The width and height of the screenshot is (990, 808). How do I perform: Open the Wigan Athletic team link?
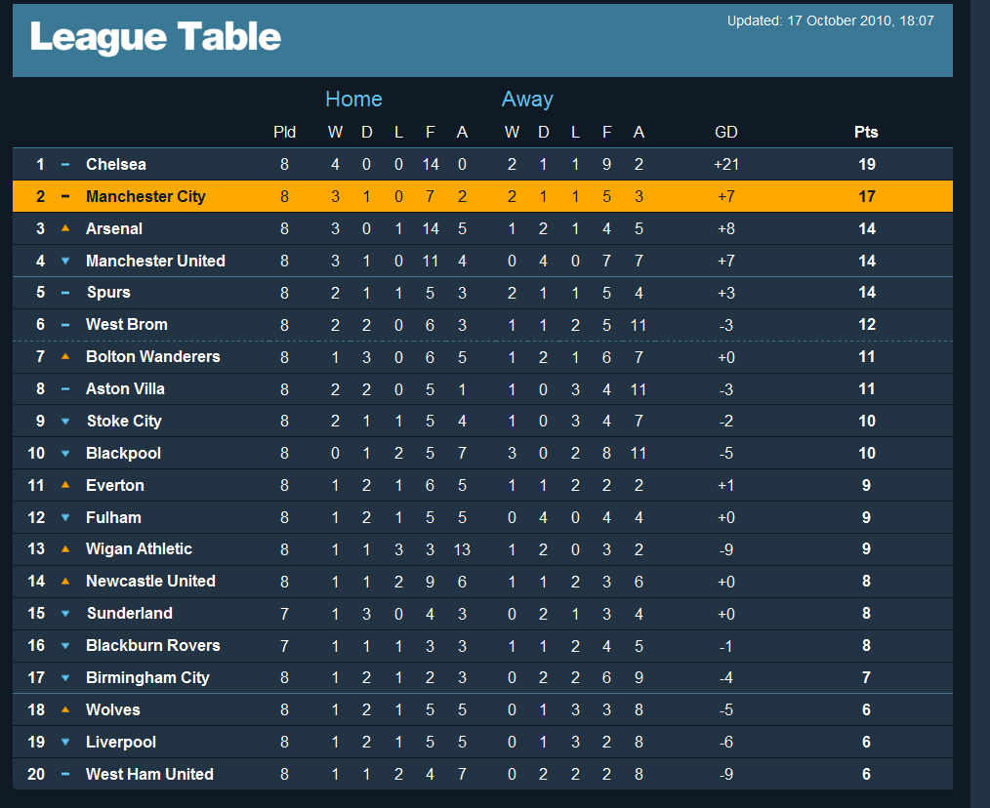point(139,548)
